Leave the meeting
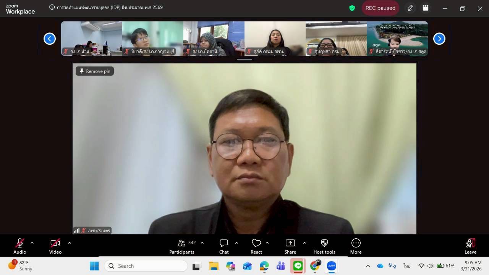Screen dimensions: 489x275 470,246
